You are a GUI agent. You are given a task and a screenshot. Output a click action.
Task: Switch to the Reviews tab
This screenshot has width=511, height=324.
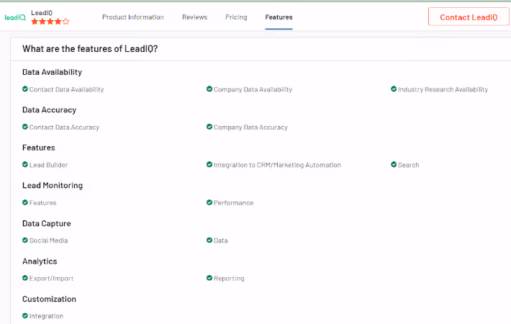[194, 17]
